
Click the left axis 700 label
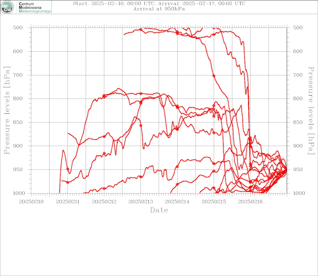(x=18, y=75)
